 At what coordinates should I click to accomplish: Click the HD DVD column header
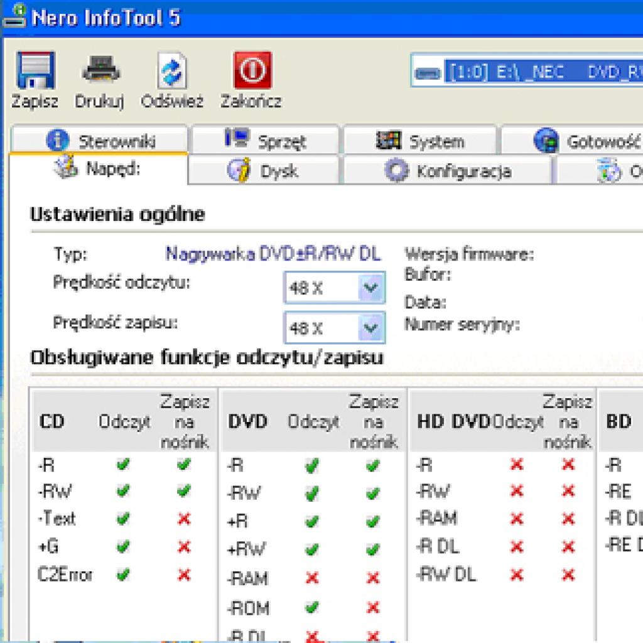click(453, 421)
